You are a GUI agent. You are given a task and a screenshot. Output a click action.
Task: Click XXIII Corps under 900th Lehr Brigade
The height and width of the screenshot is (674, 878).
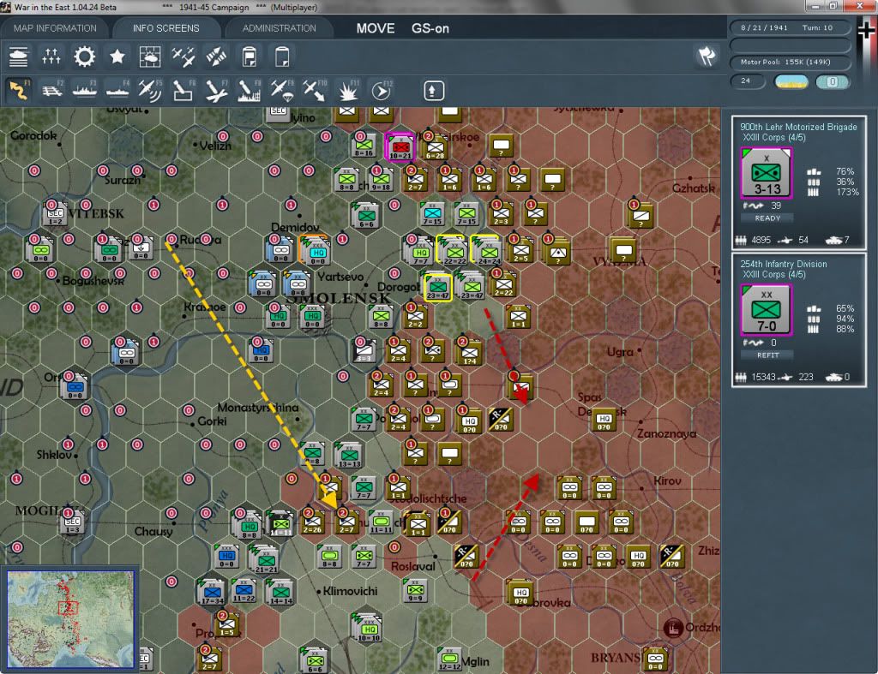pyautogui.click(x=774, y=137)
